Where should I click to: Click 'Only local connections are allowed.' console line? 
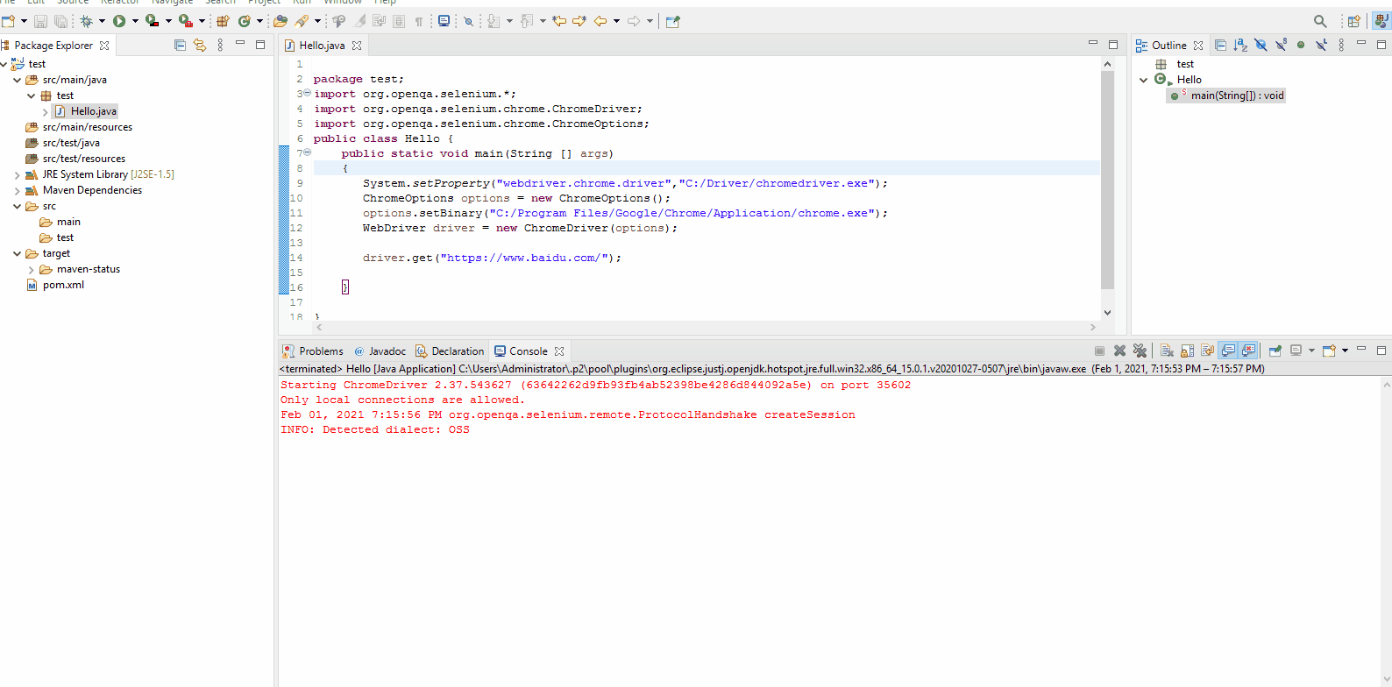point(403,400)
